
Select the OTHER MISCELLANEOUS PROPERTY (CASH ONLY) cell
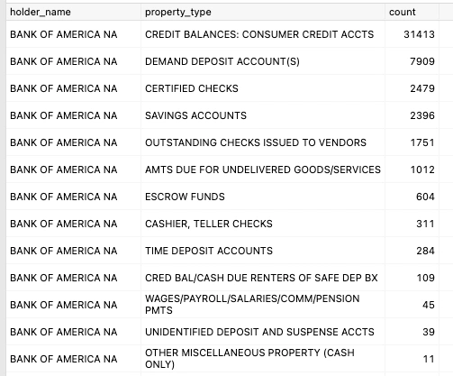263,359
